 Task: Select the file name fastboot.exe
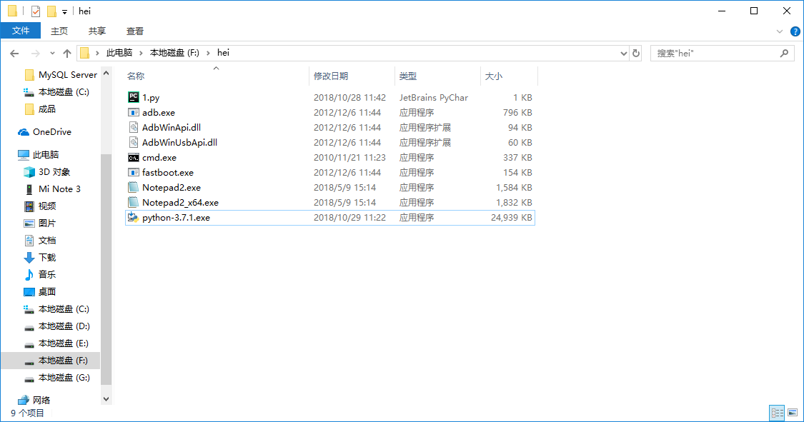(168, 173)
